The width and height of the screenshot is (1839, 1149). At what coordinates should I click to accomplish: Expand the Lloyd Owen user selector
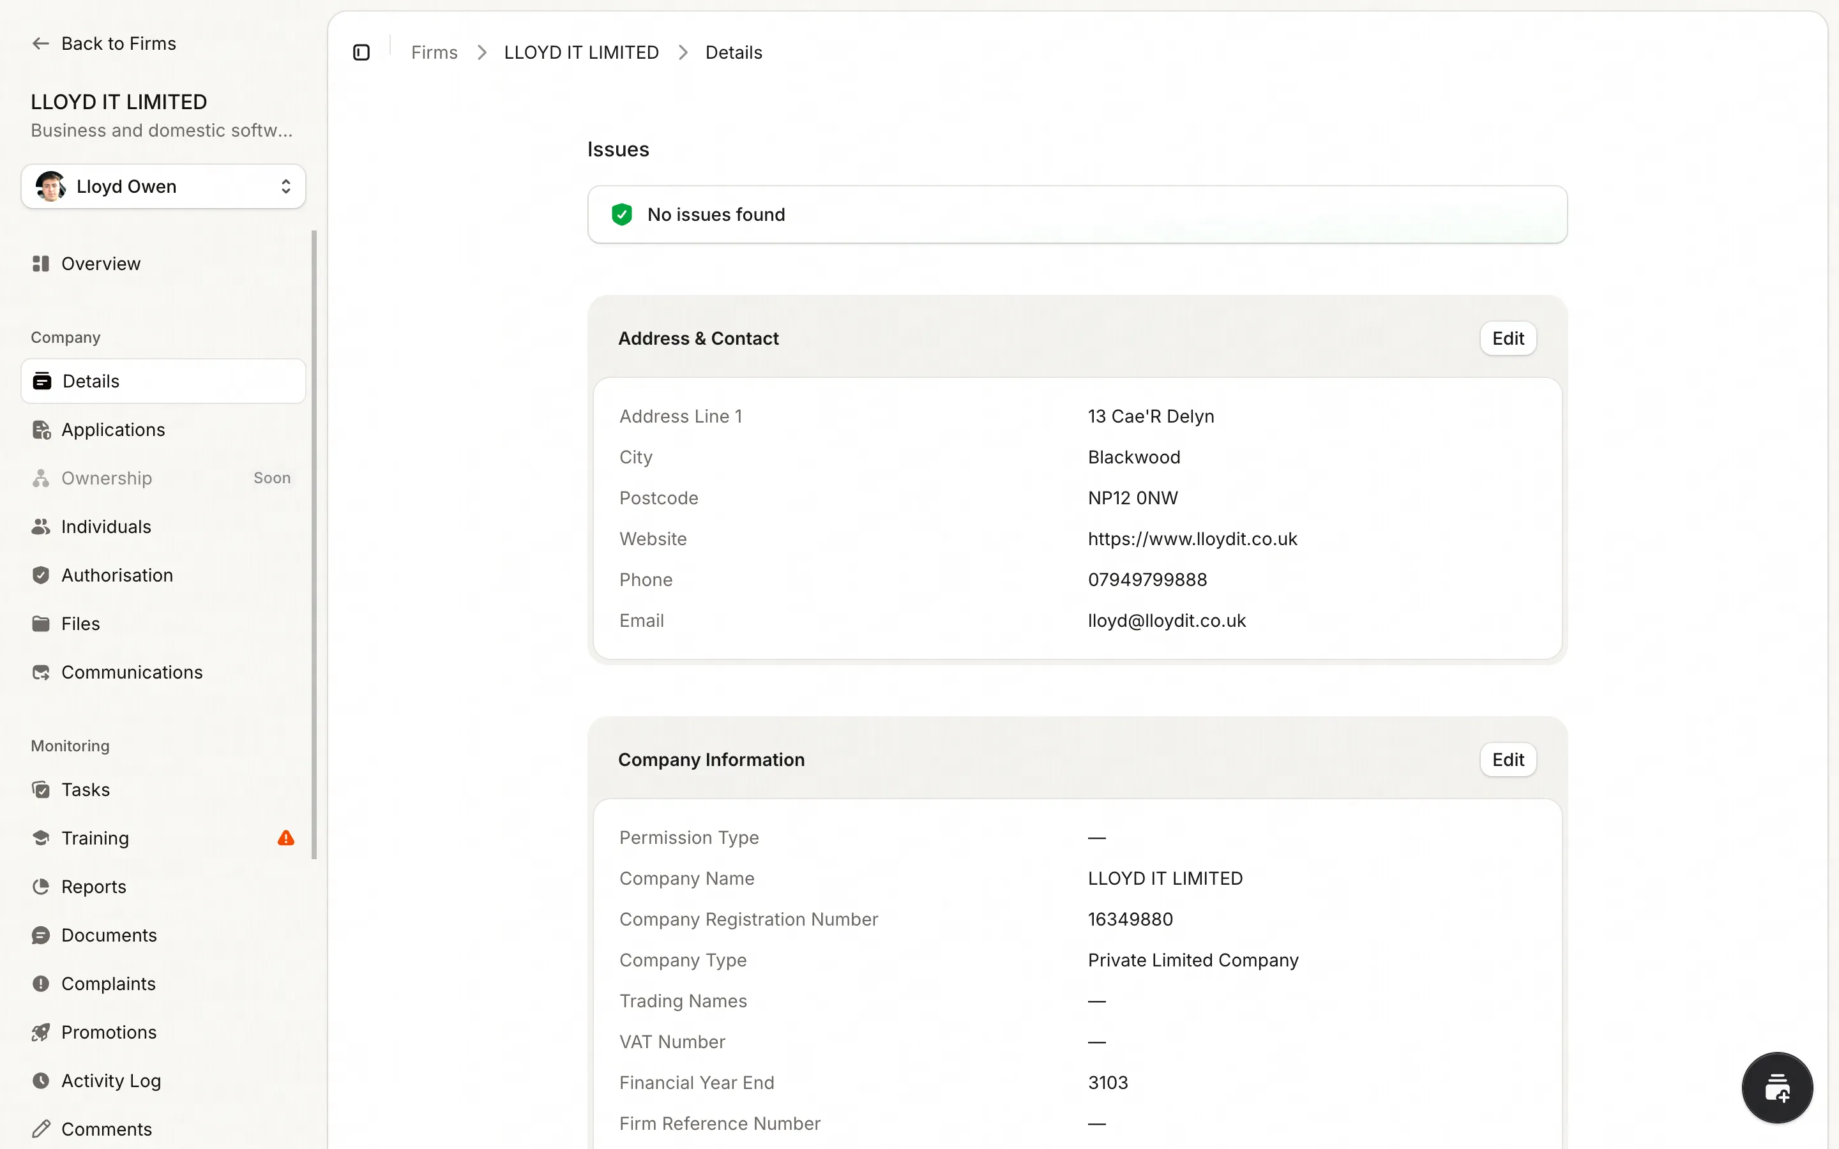click(285, 187)
